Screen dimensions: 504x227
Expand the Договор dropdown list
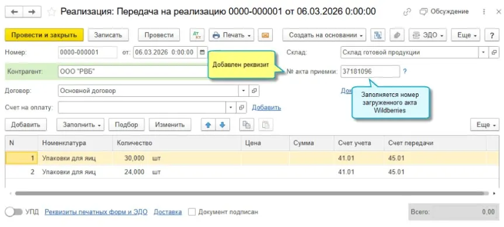(244, 91)
